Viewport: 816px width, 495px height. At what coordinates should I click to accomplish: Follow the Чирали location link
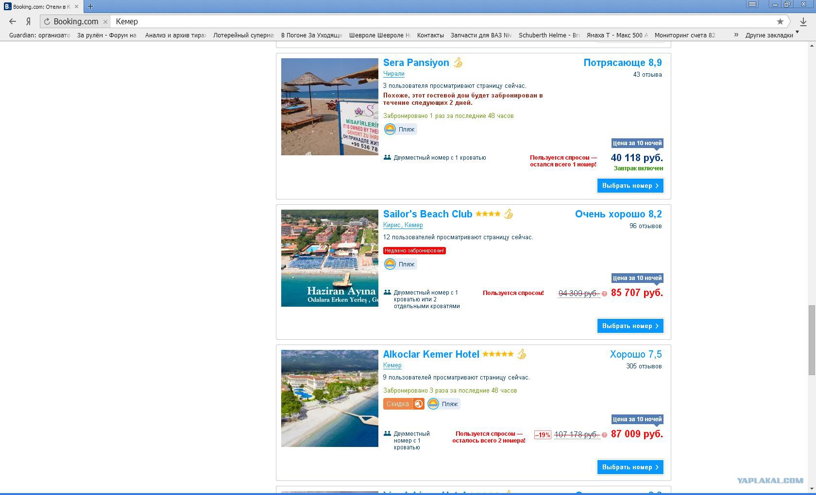(393, 74)
